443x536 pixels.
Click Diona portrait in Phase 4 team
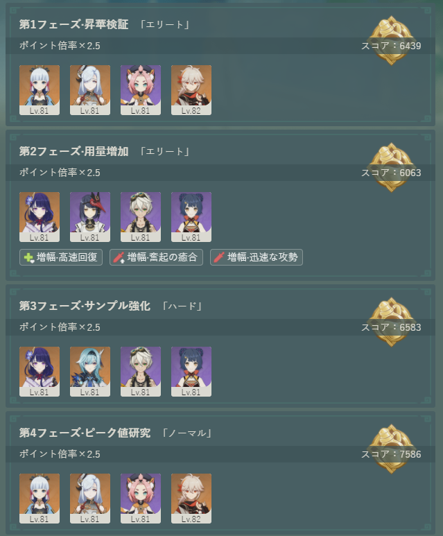[141, 499]
